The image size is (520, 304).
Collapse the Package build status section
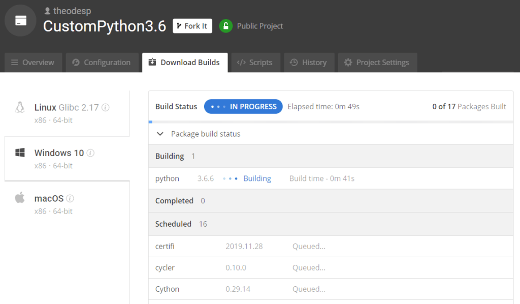coord(160,134)
